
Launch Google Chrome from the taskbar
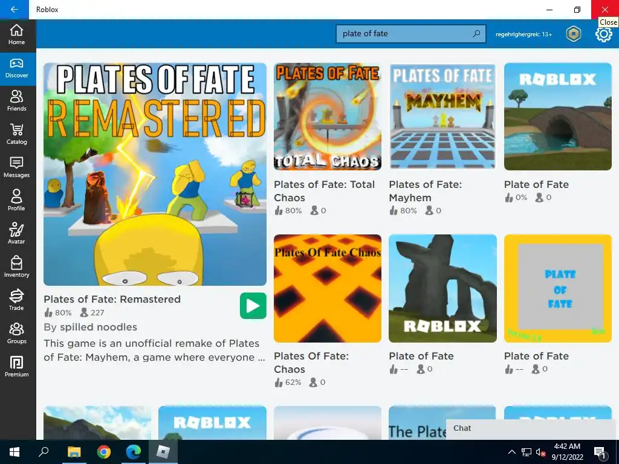point(104,452)
